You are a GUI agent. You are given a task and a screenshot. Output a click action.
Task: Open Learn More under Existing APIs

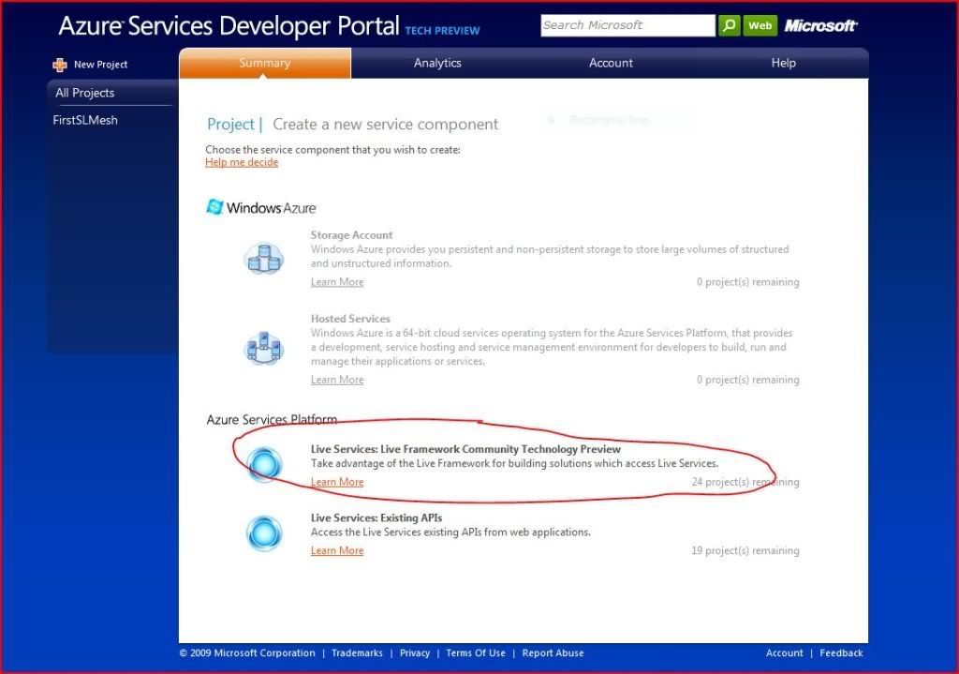pos(337,551)
